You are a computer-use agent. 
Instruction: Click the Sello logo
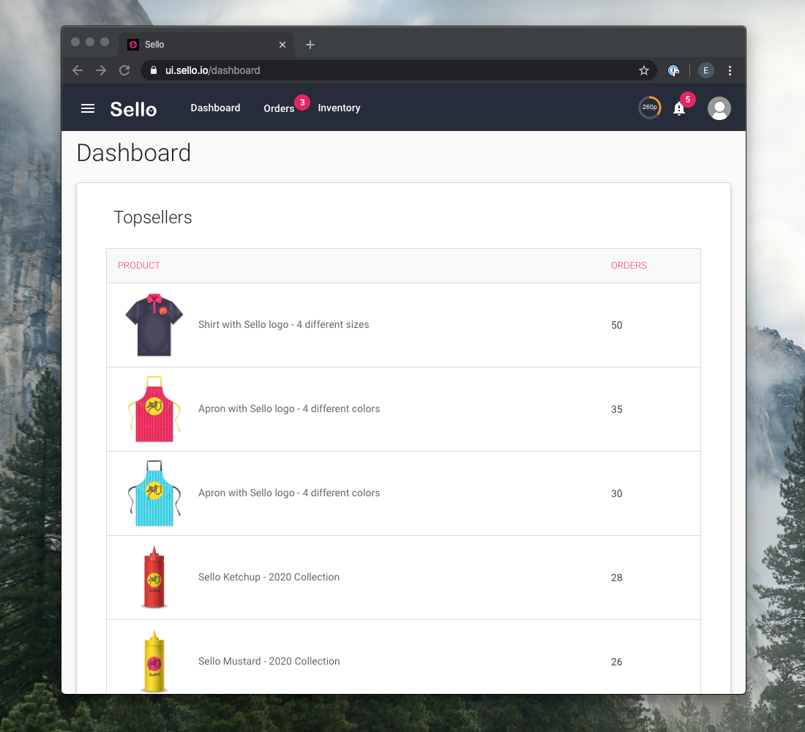point(133,109)
